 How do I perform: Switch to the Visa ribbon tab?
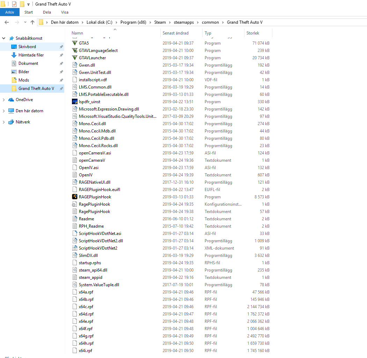coord(65,12)
